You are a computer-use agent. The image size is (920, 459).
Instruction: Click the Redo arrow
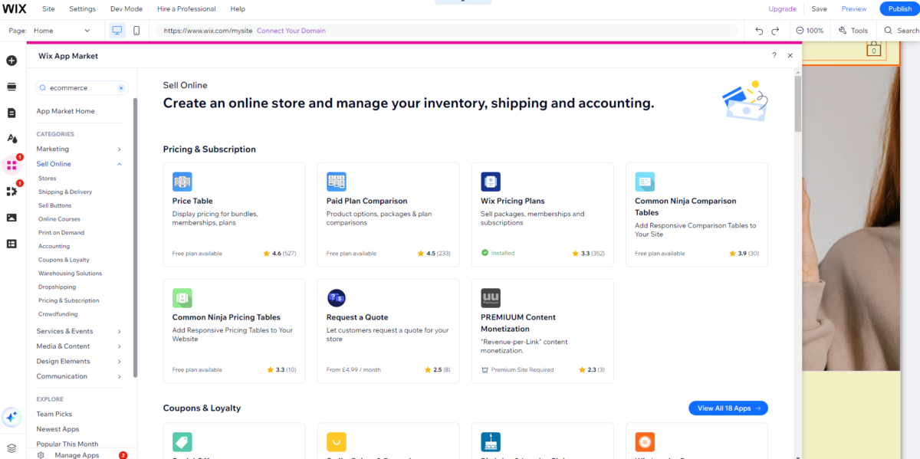pos(775,31)
